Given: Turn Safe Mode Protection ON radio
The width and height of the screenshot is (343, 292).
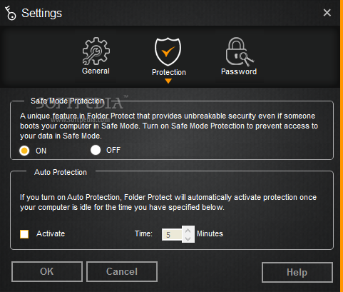Looking at the screenshot, I should 24,151.
